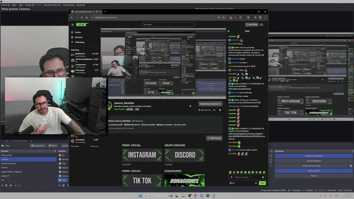Open File Explorer in taskbar
Viewport: 354px width, 199px height.
click(183, 196)
